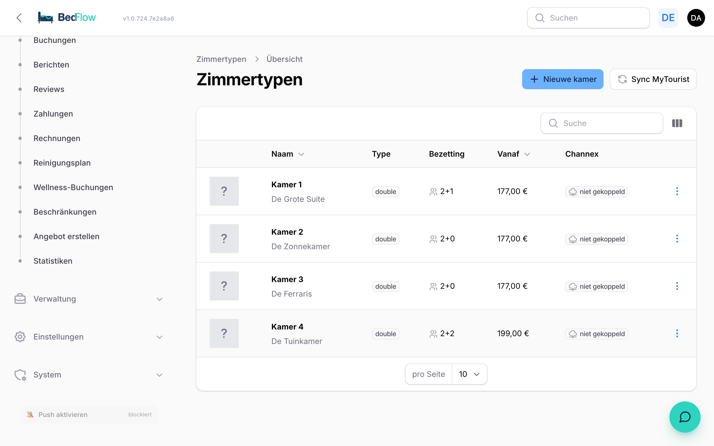Click the table Suche search field

pos(602,123)
